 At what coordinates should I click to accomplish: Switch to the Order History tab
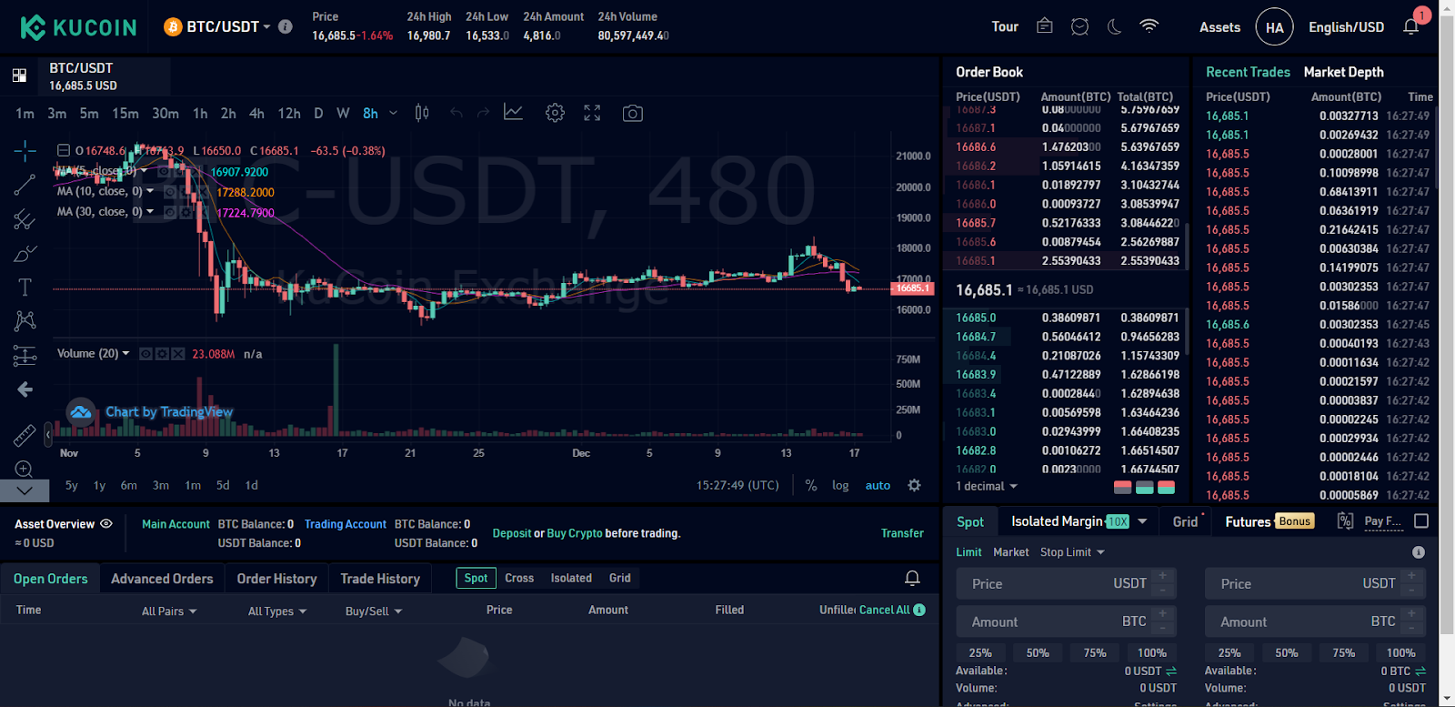276,579
